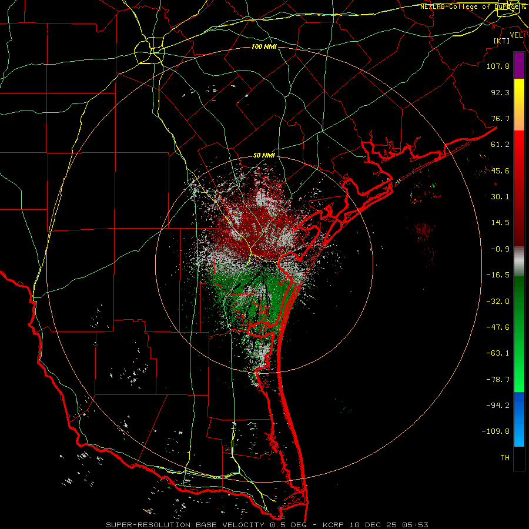Click the -47.6 velocity scale value
Image resolution: width=529 pixels, height=529 pixels.
click(498, 327)
